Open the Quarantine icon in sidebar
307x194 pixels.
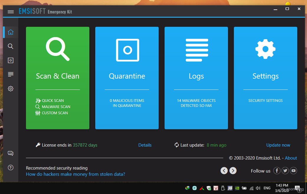[11, 60]
